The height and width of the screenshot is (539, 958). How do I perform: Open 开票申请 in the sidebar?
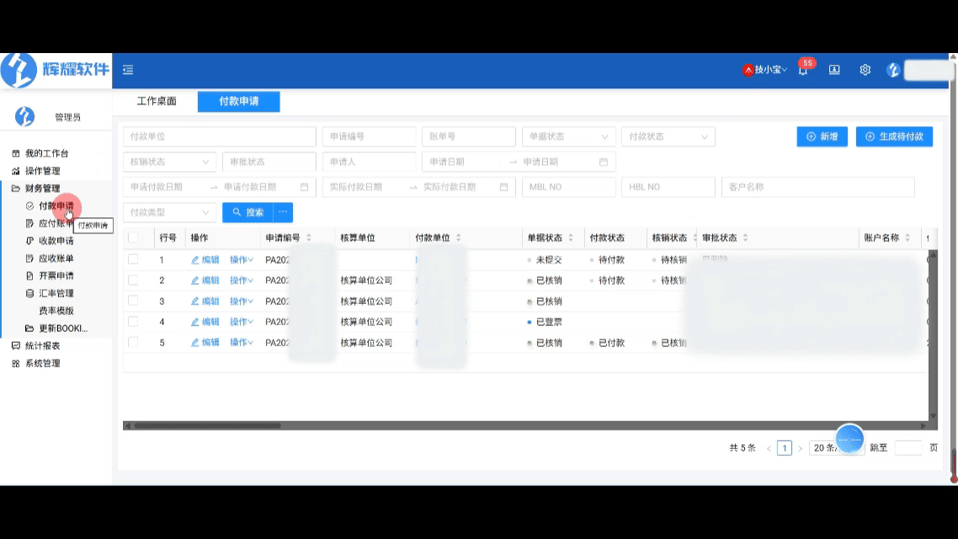coord(56,275)
